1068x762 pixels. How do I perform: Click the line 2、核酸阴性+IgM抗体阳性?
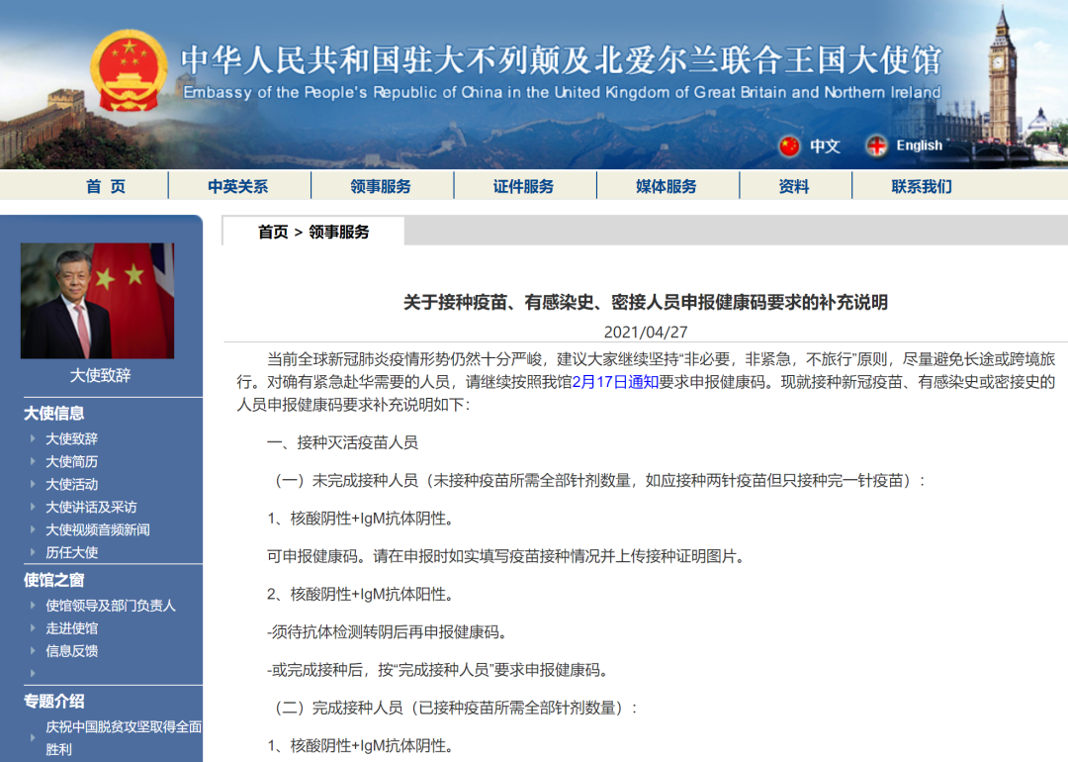click(x=362, y=595)
